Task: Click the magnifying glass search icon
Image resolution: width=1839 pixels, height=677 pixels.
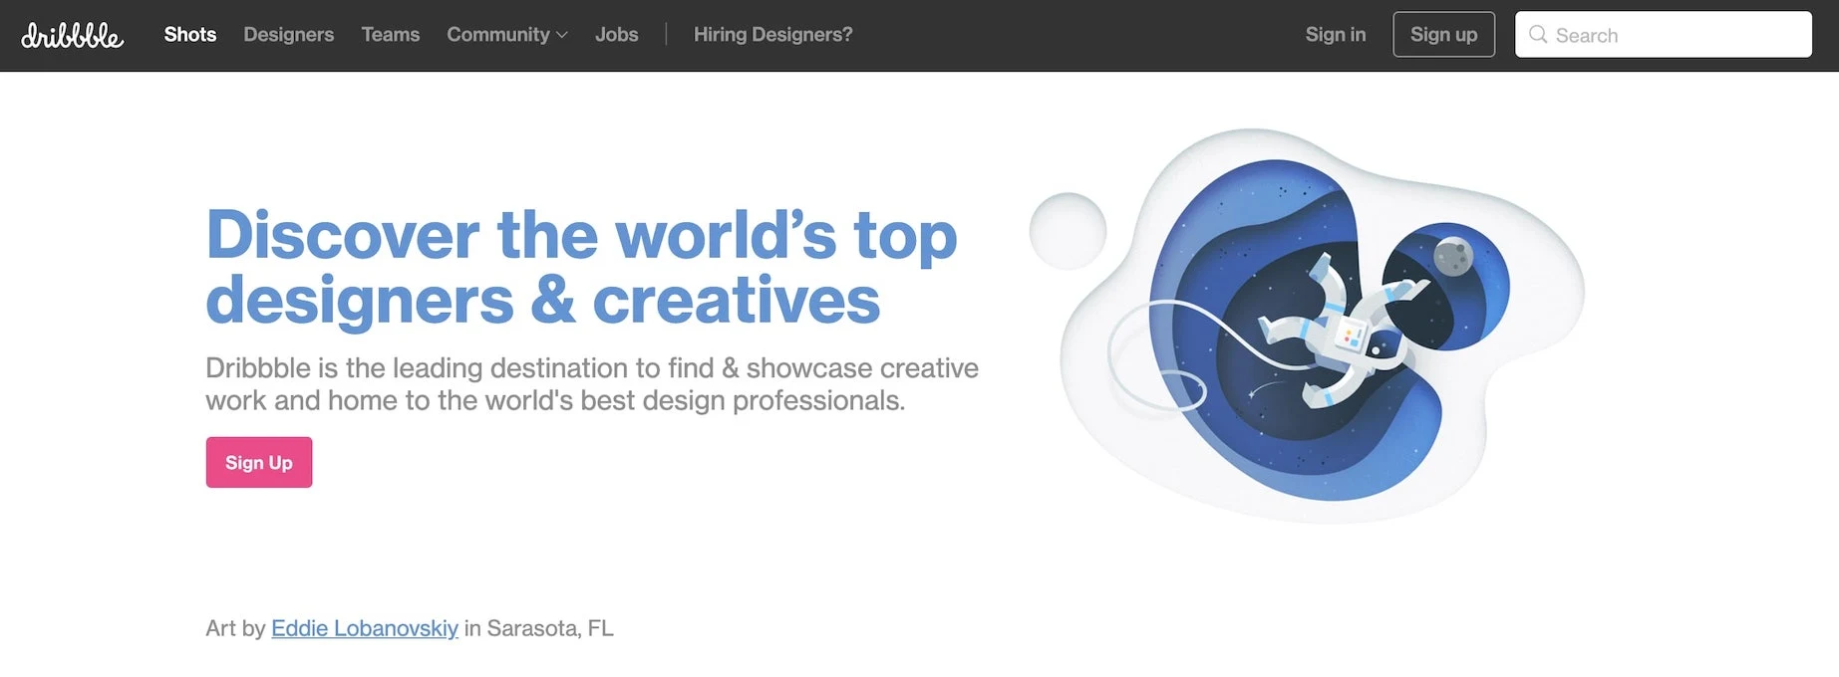Action: point(1538,35)
